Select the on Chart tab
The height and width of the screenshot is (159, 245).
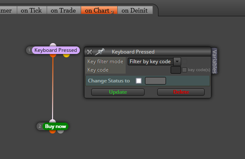[99, 10]
